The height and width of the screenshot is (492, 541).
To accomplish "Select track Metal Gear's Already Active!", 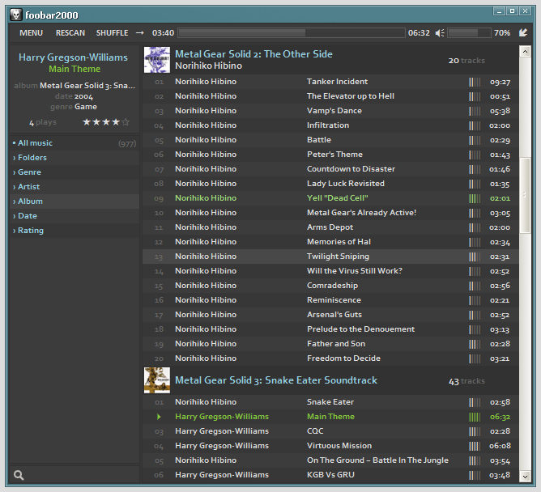I will (330, 213).
